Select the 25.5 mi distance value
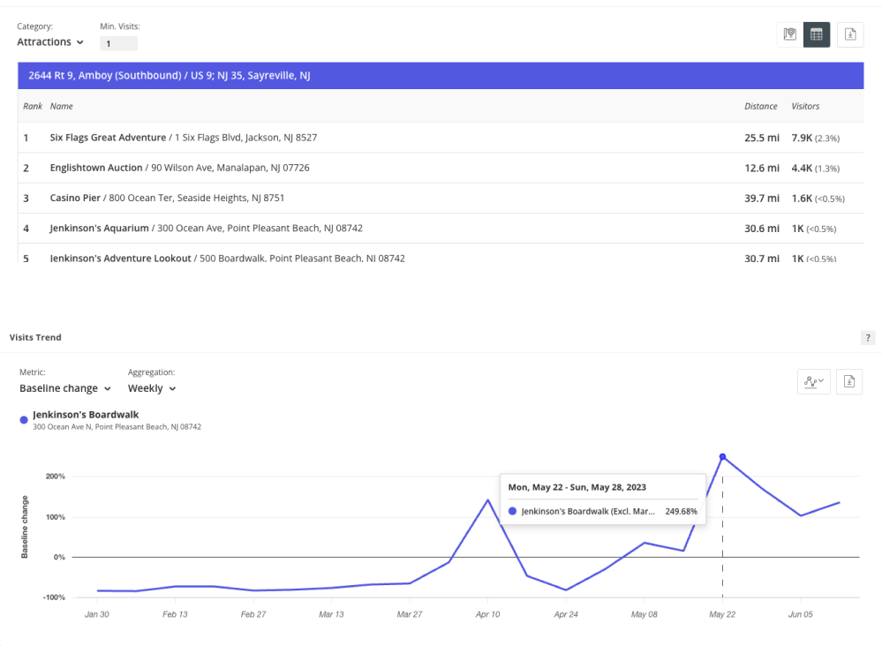882x646 pixels. (762, 138)
